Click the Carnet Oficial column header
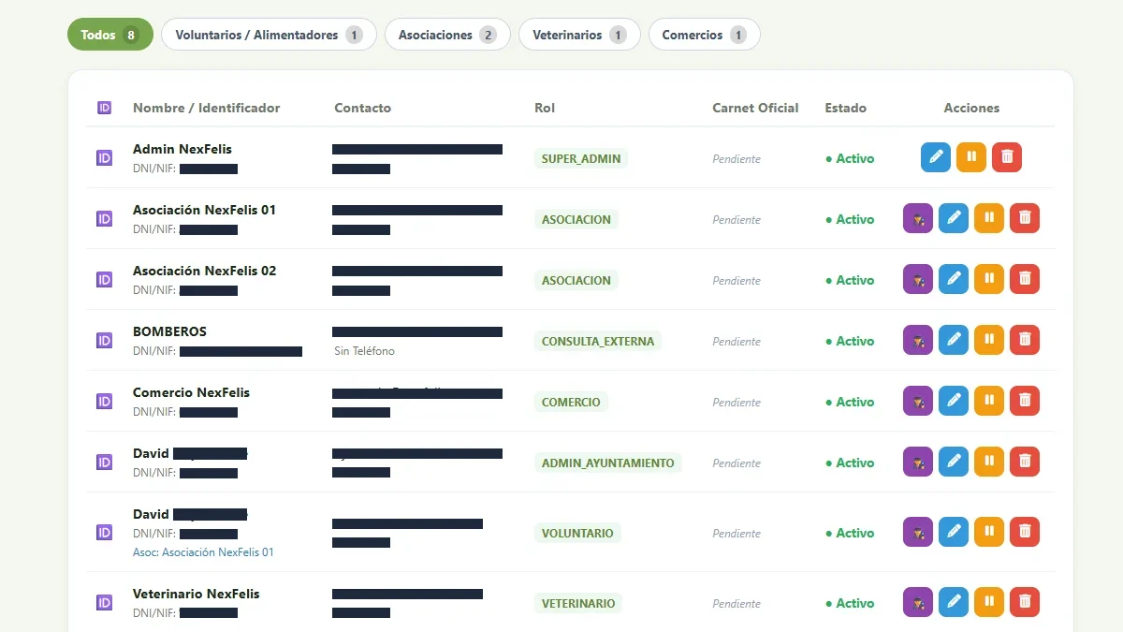 click(x=755, y=108)
